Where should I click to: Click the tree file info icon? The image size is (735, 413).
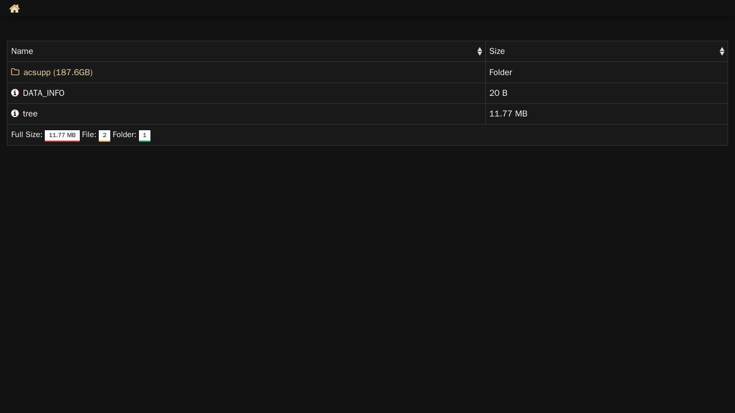pos(15,114)
